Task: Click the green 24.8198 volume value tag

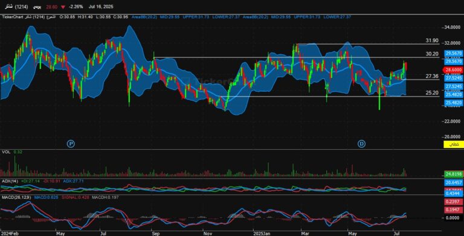Action: pos(453,174)
